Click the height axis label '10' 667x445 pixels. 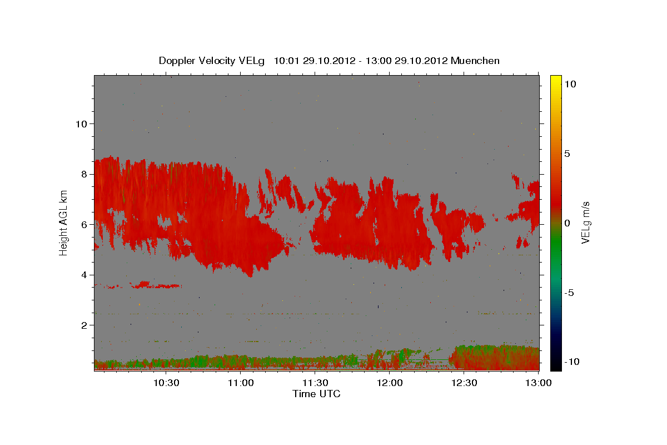click(81, 123)
